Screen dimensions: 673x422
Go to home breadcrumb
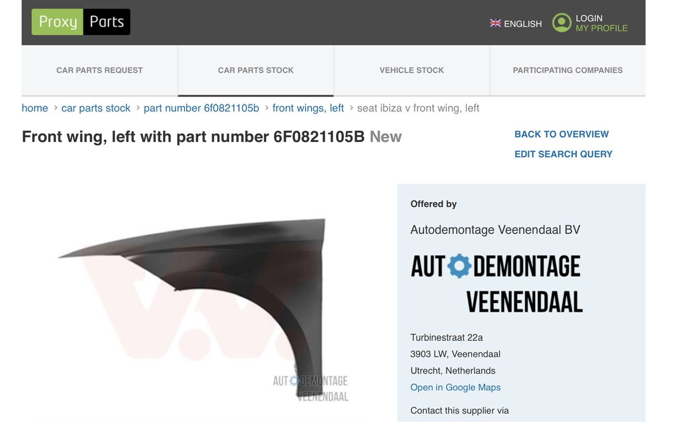[x=35, y=108]
